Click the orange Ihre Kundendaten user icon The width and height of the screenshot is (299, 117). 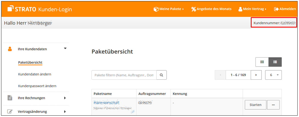tap(10, 49)
